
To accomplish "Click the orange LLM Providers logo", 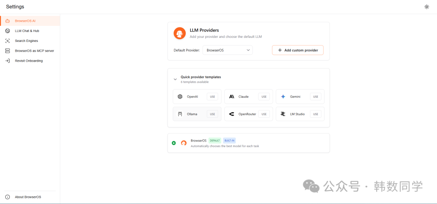I will (180, 33).
